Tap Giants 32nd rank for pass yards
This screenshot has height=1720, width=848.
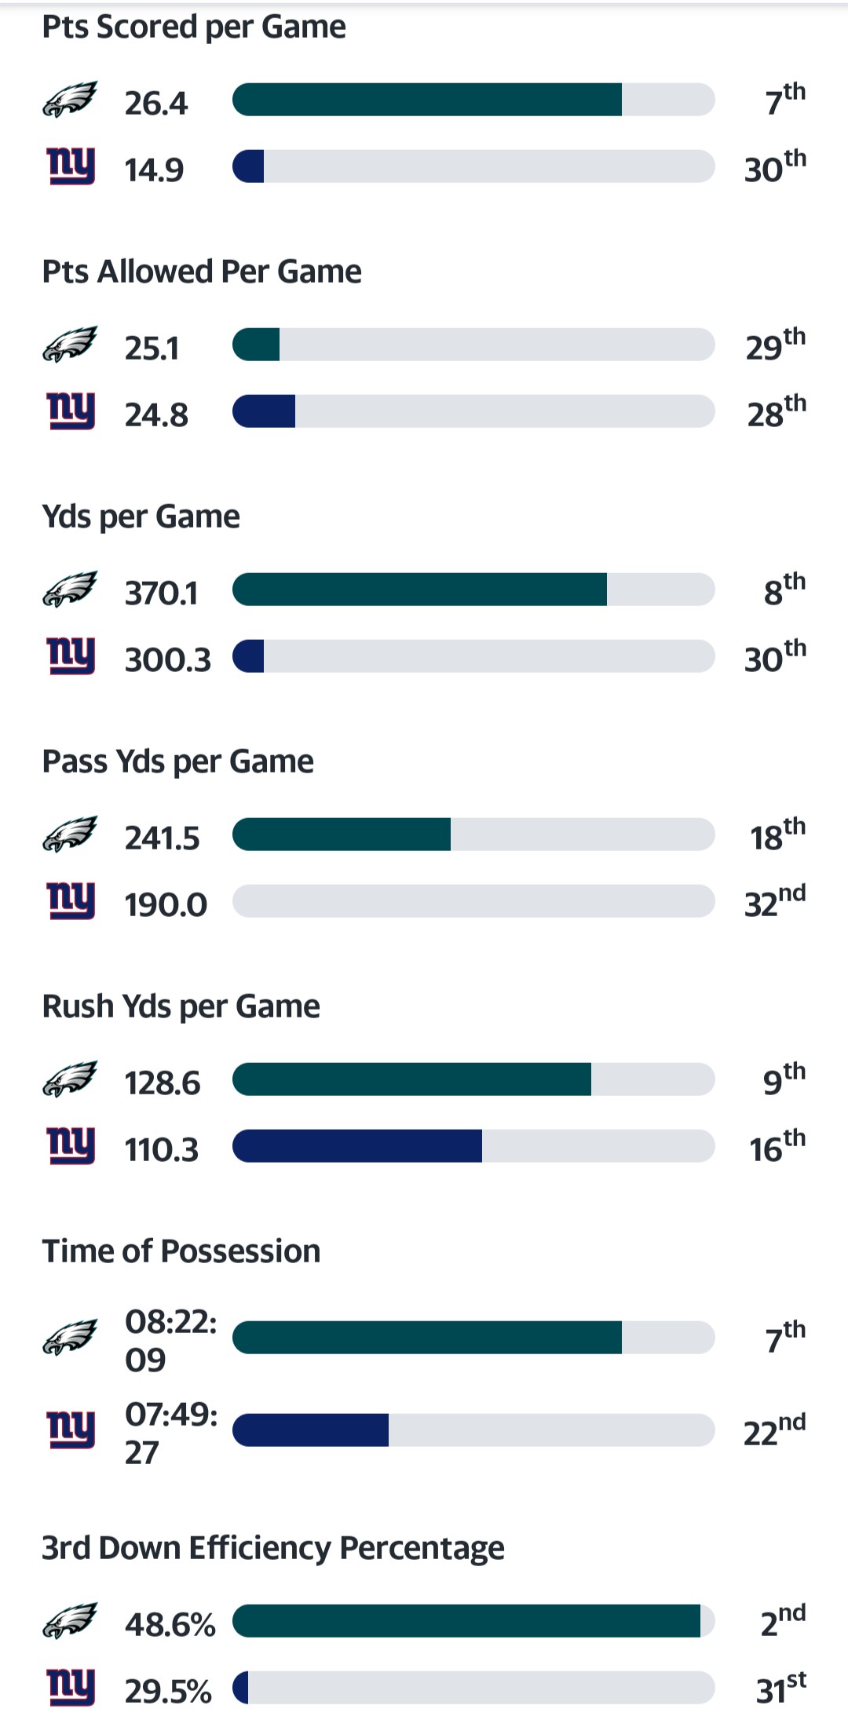[x=775, y=902]
